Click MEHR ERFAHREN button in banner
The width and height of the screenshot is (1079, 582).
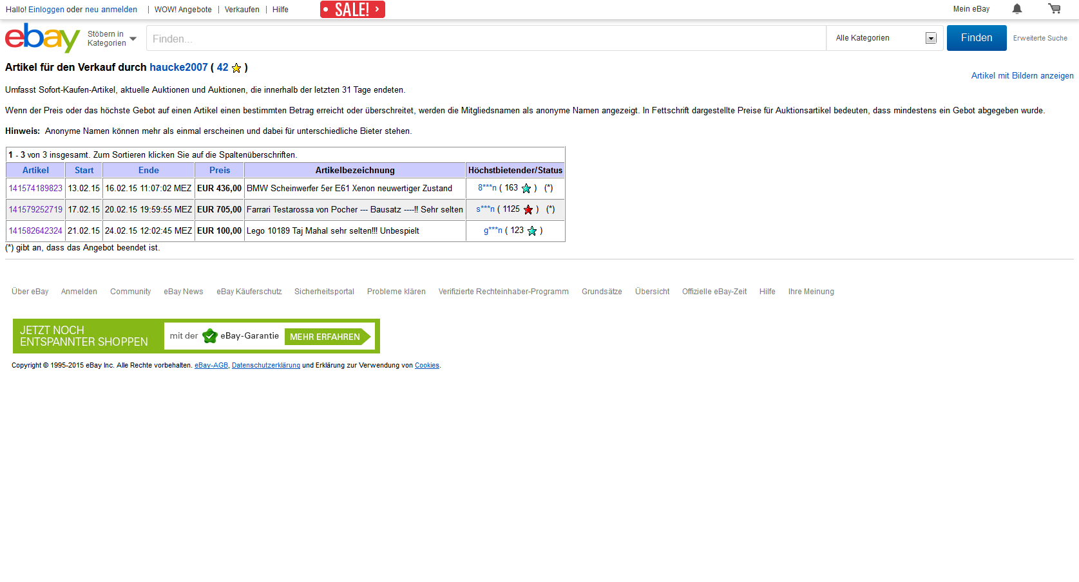pyautogui.click(x=328, y=337)
